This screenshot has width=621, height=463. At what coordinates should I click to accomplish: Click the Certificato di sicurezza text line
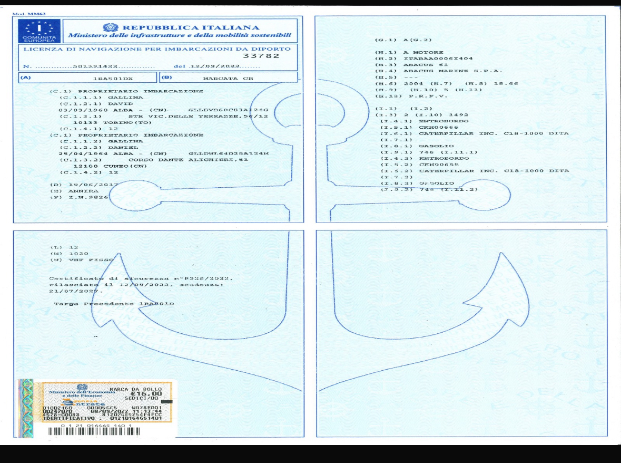[x=140, y=278]
